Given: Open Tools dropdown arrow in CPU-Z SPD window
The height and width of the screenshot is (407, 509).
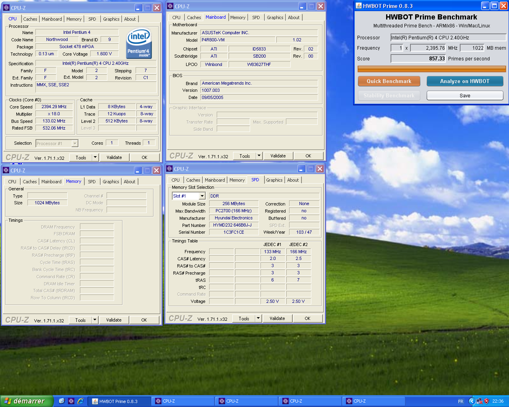Looking at the screenshot, I should pos(258,318).
